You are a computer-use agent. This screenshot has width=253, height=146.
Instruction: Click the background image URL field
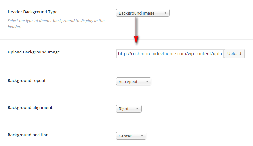pos(170,54)
